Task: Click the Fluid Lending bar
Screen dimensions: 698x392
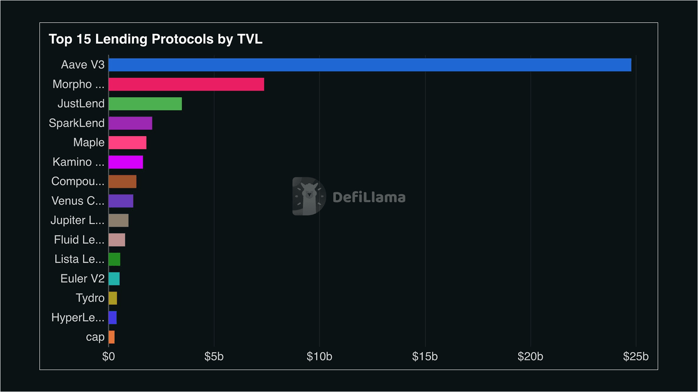Action: (x=117, y=240)
